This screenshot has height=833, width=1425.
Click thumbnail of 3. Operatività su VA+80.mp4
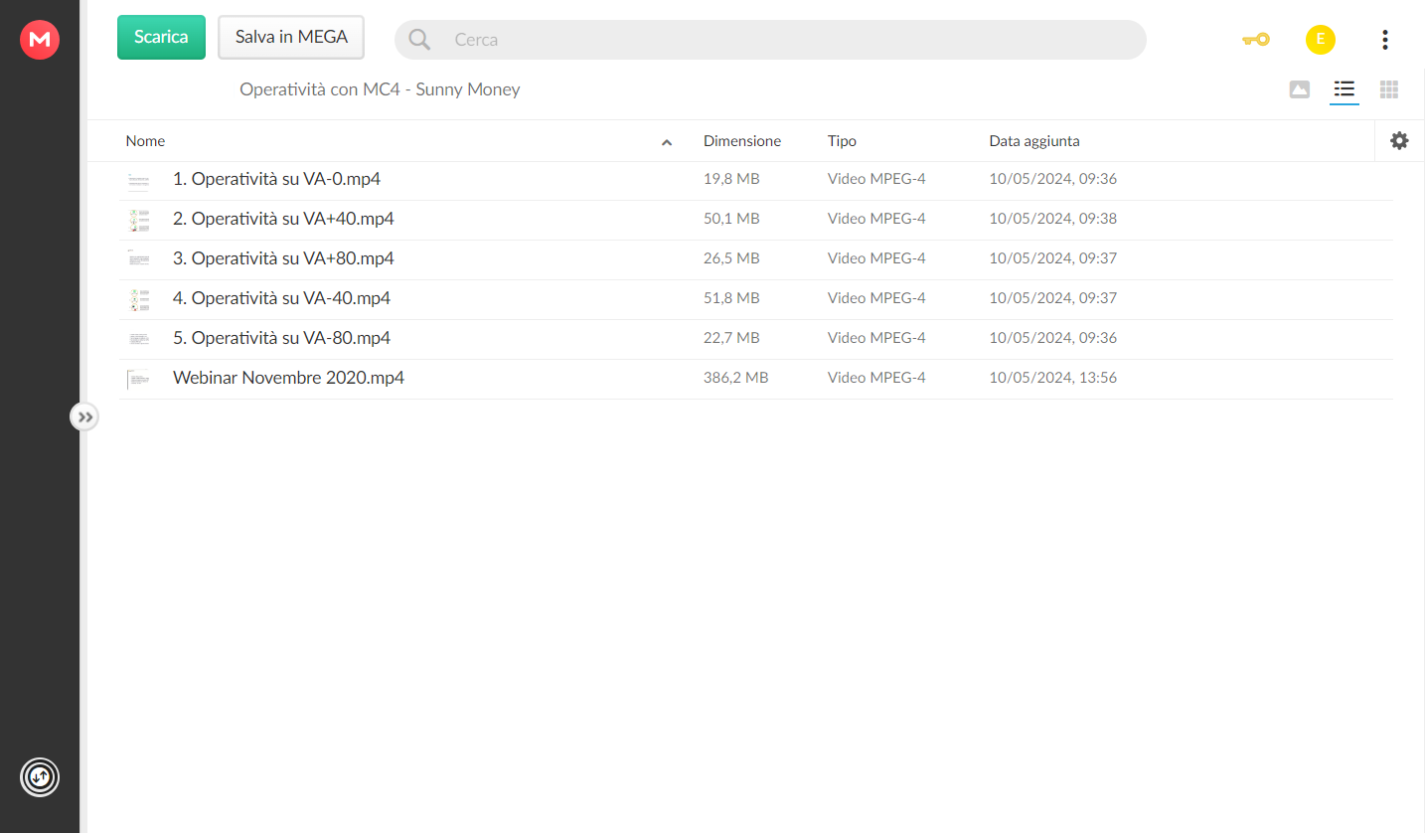click(138, 259)
